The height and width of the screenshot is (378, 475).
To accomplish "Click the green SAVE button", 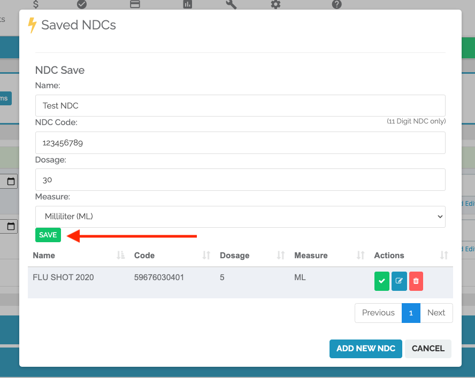I will click(x=48, y=235).
